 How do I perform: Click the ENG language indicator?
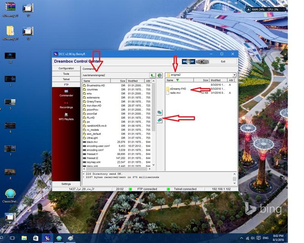[x=266, y=238]
